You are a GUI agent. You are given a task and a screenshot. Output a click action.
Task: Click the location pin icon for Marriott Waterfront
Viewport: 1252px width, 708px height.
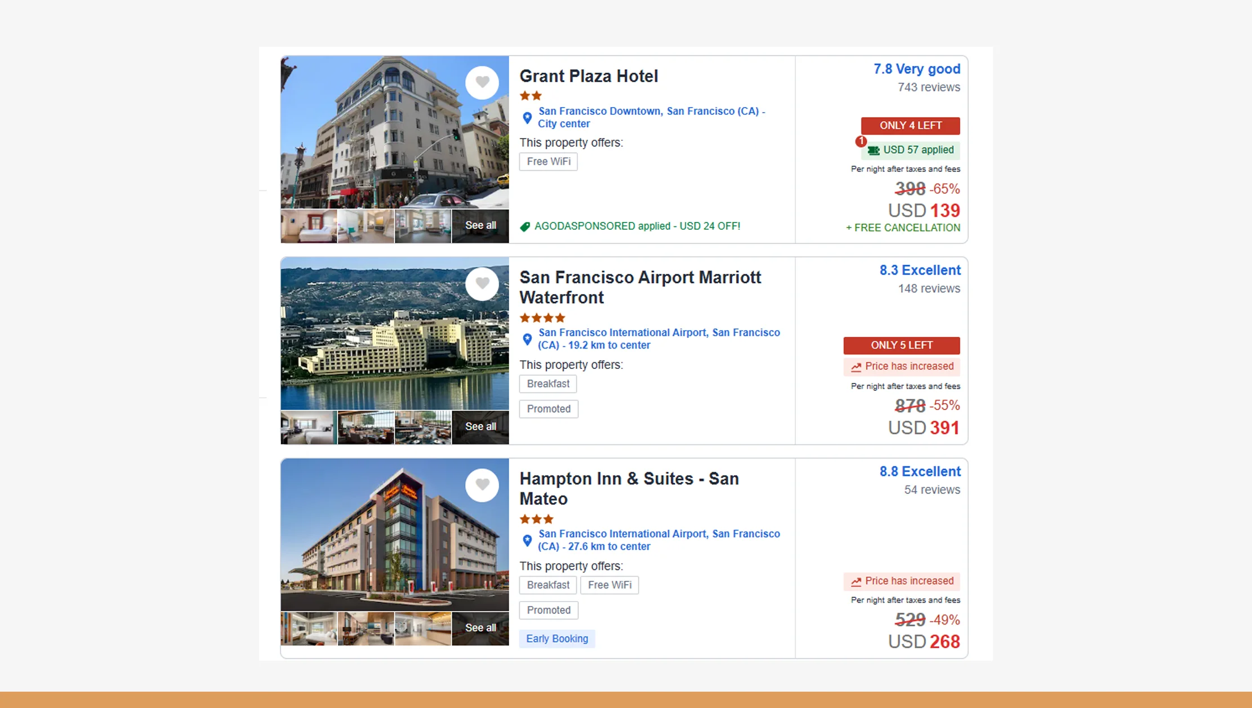[x=528, y=339]
